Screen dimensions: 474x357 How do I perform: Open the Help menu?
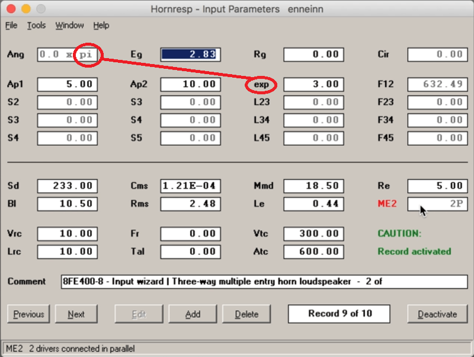[x=101, y=26]
